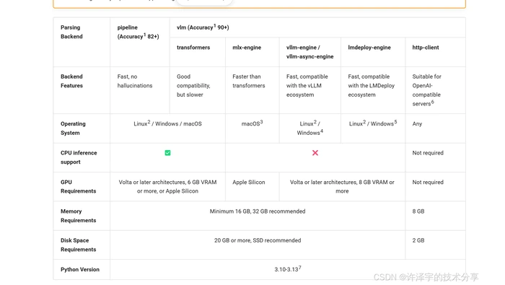
Task: Click the Parsing Backend row label
Action: (x=71, y=32)
